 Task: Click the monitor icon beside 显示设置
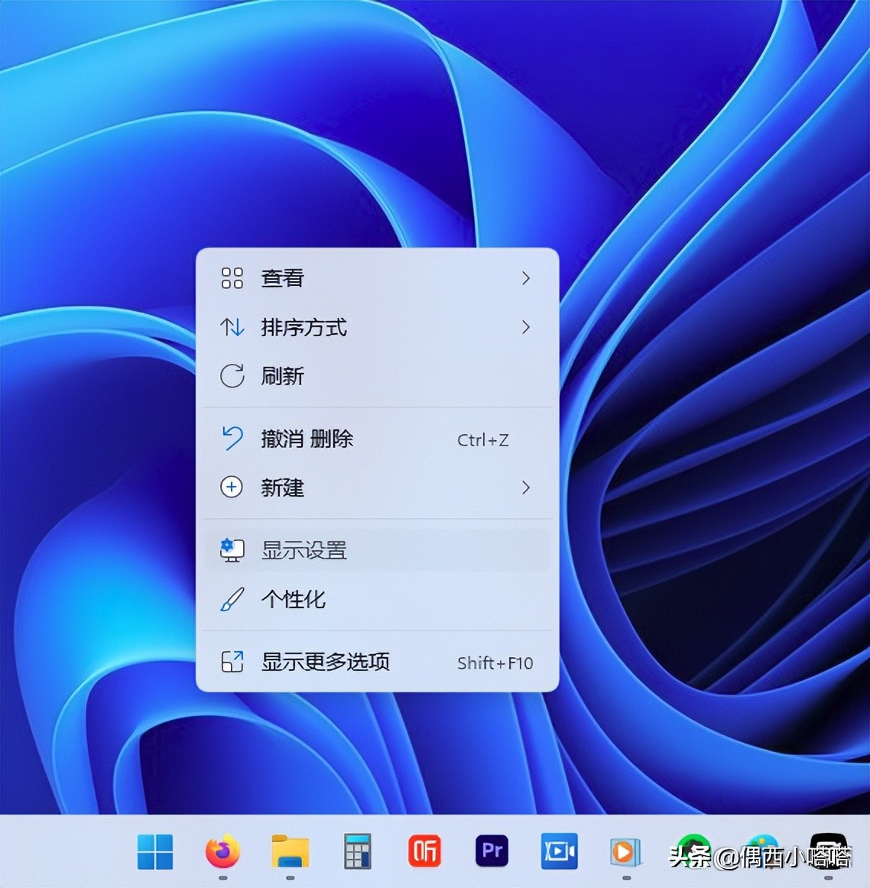coord(232,549)
